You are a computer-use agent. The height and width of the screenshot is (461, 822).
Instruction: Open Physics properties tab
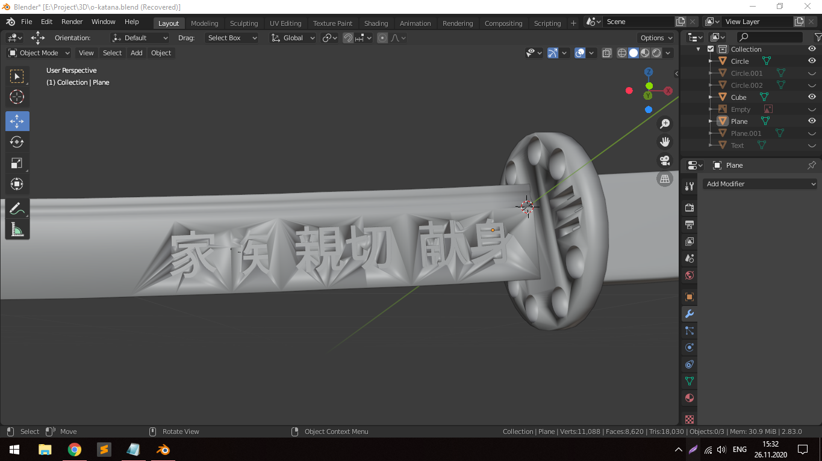(x=690, y=347)
